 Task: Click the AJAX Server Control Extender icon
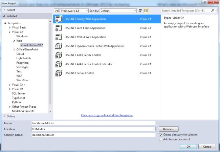click(59, 64)
